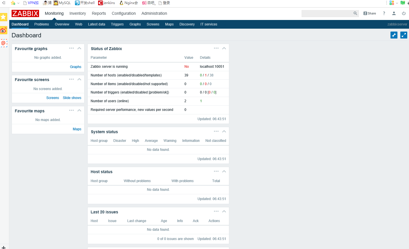
Task: Collapse the System status widget
Action: (x=224, y=131)
